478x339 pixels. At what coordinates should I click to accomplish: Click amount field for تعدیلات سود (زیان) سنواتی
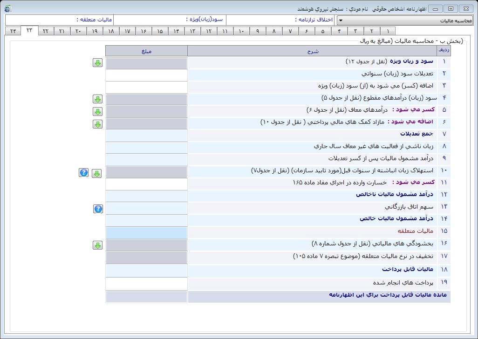coord(146,75)
